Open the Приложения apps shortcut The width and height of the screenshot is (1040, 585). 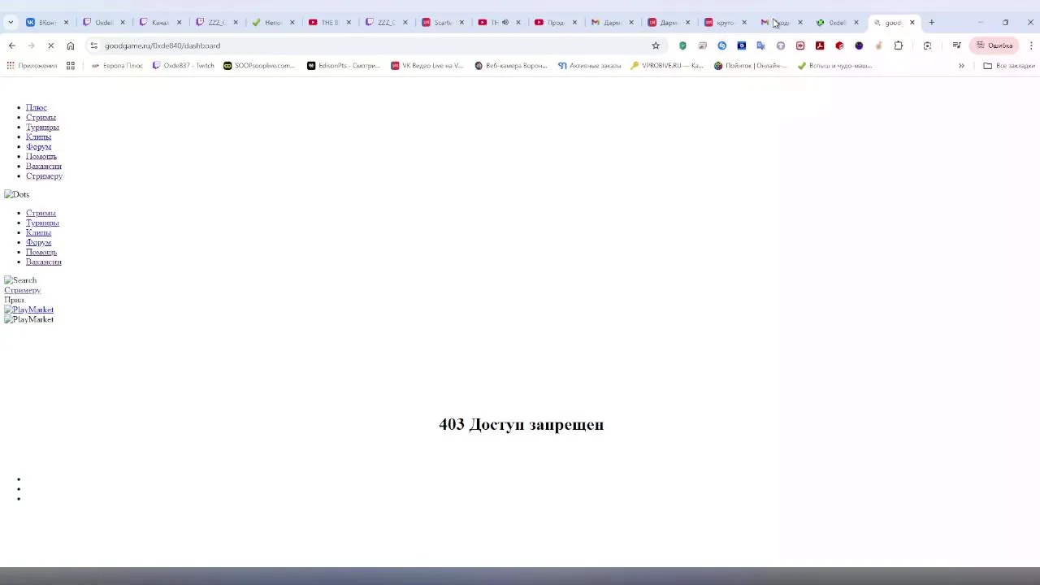point(32,66)
